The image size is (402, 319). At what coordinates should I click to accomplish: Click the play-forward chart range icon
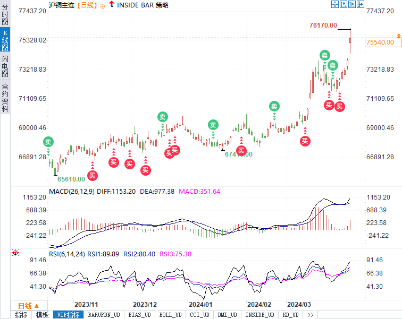click(352, 4)
